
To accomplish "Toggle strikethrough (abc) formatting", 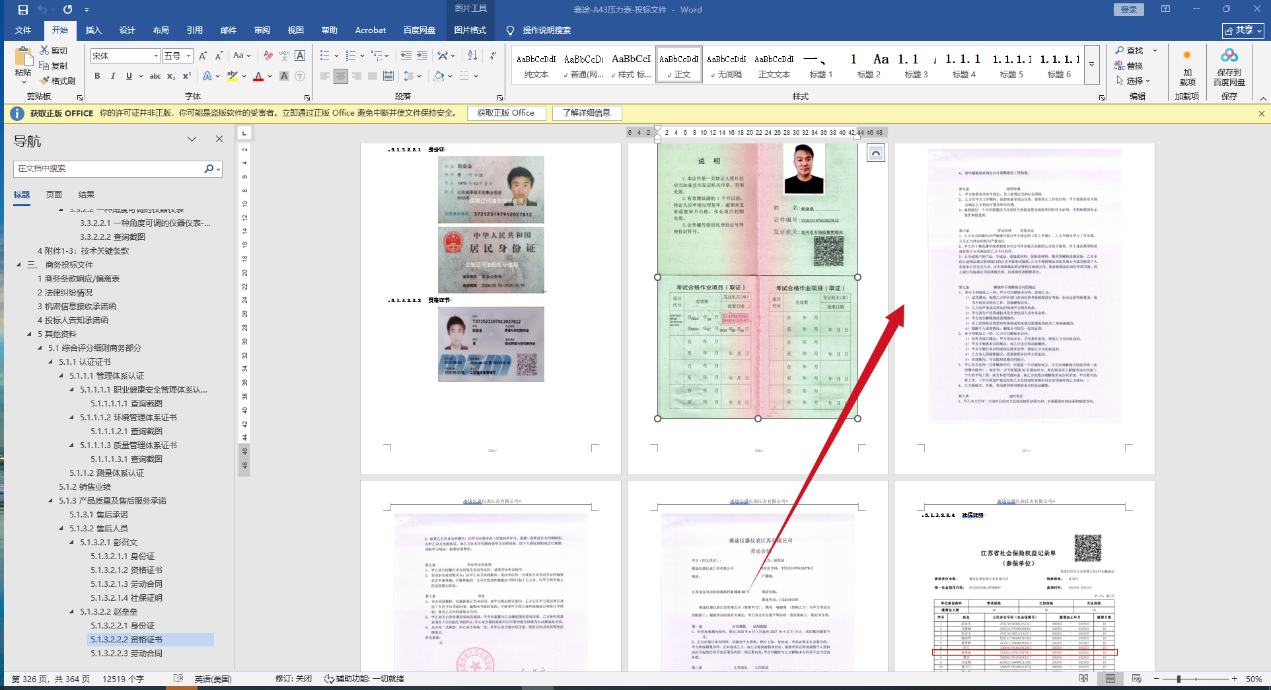I will pyautogui.click(x=155, y=76).
